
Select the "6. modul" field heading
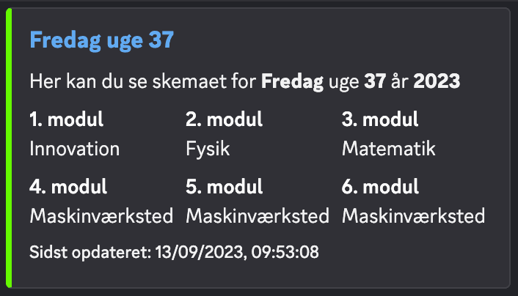[381, 187]
